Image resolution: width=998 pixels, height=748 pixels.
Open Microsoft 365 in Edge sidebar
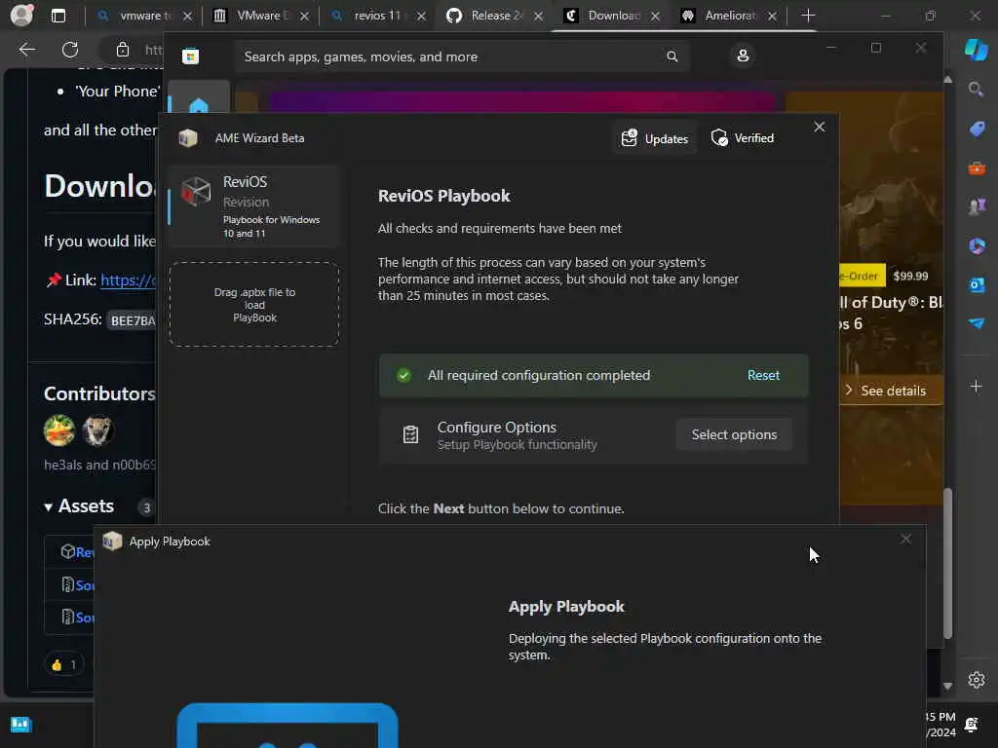coord(977,246)
